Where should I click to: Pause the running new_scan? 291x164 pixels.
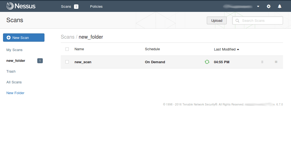click(262, 62)
